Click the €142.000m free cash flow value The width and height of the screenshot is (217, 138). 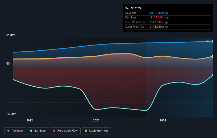[157, 22]
